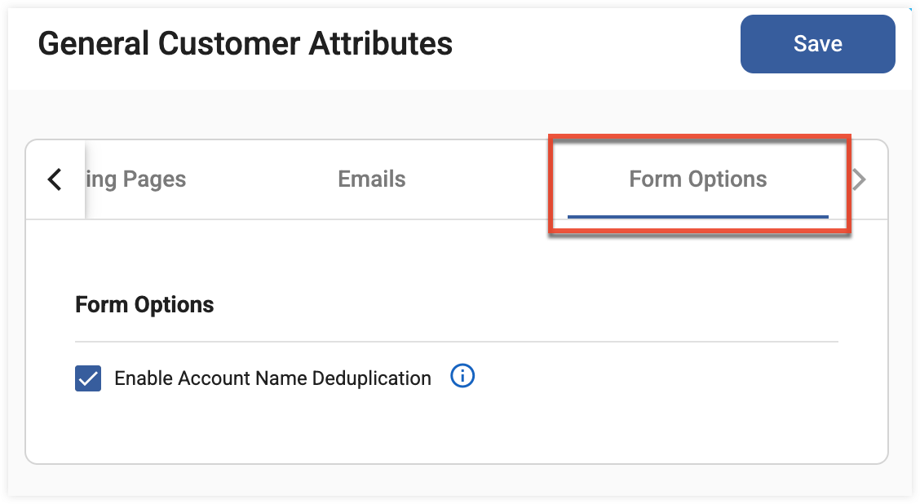
Task: Click the white header area left of Save
Action: (595, 44)
